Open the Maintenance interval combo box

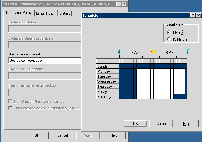pos(44,61)
